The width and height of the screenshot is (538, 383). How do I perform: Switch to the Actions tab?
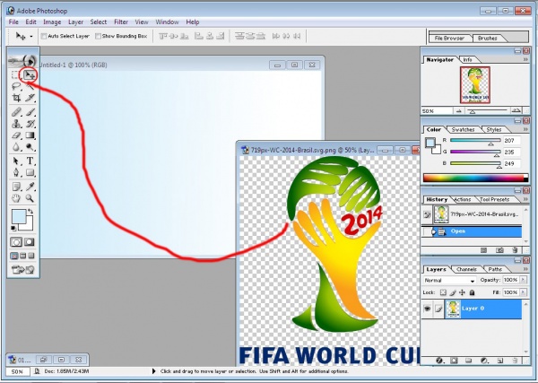(x=462, y=199)
